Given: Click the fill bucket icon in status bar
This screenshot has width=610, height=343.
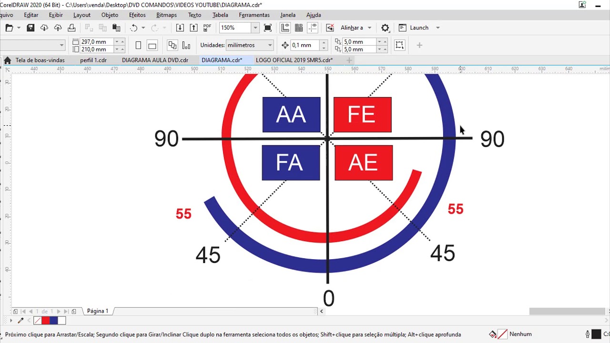Looking at the screenshot, I should click(x=493, y=334).
